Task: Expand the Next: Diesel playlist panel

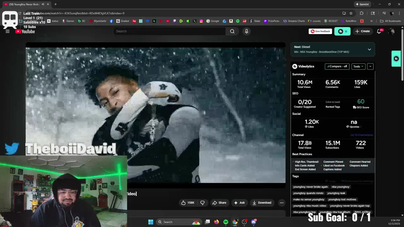Action: 369,49
